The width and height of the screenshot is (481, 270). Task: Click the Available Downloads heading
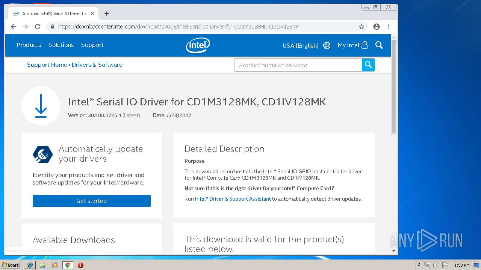[x=74, y=240]
